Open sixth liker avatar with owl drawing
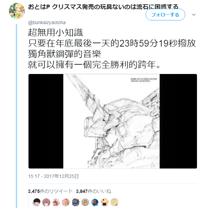206x208 pixels. pyautogui.click(x=85, y=202)
